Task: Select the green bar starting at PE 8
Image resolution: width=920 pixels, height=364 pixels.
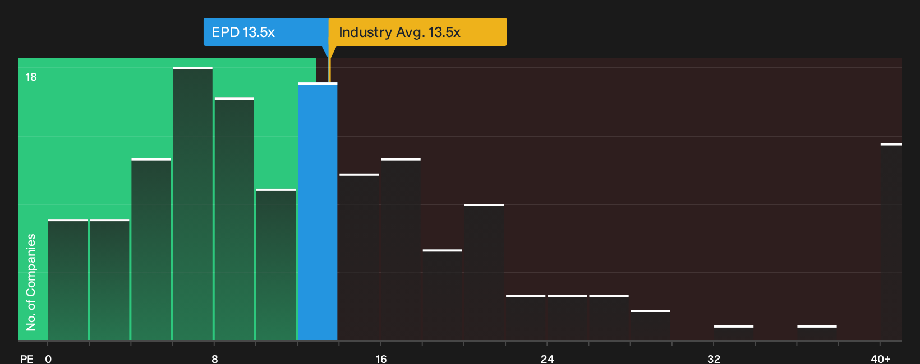Action: click(x=234, y=219)
